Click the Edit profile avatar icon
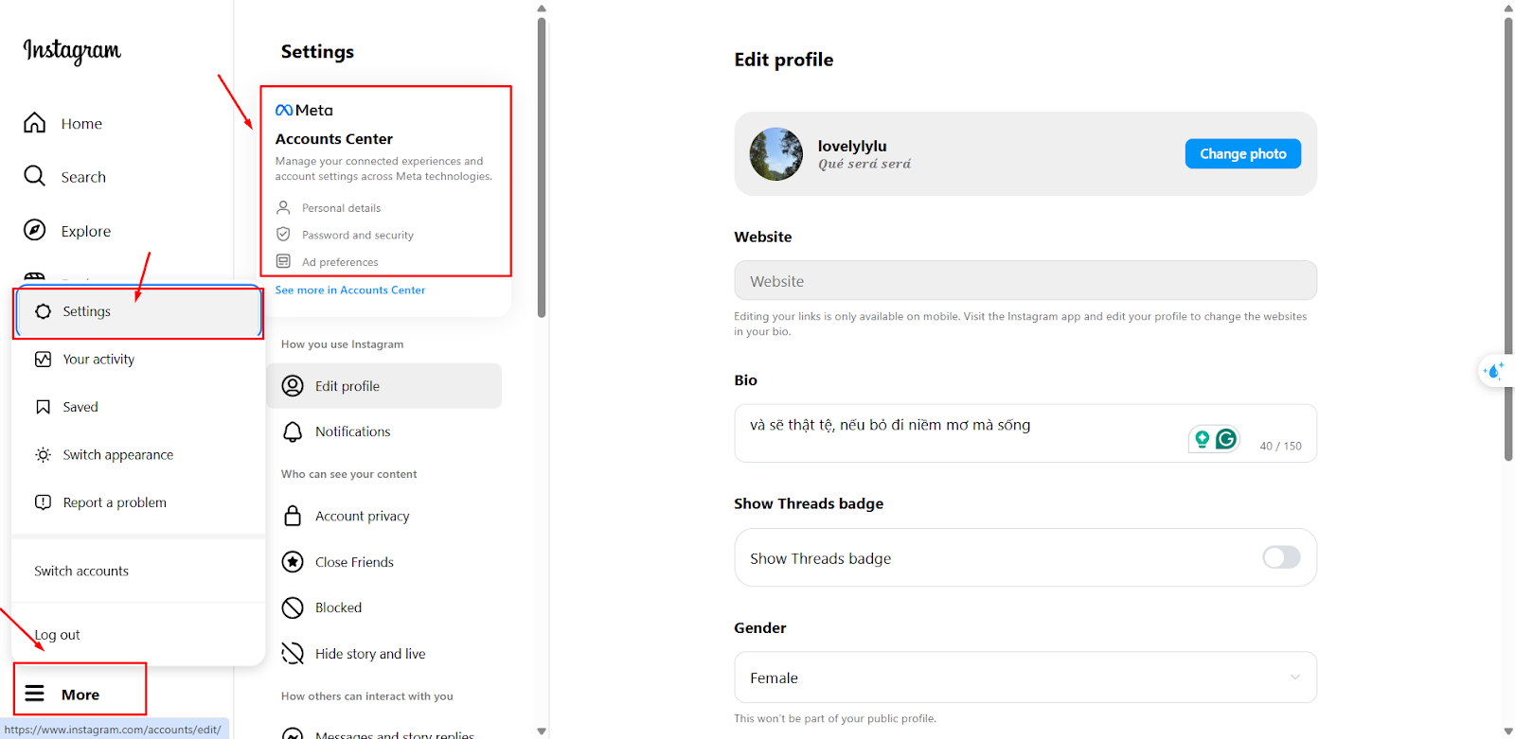The image size is (1515, 739). (x=294, y=386)
